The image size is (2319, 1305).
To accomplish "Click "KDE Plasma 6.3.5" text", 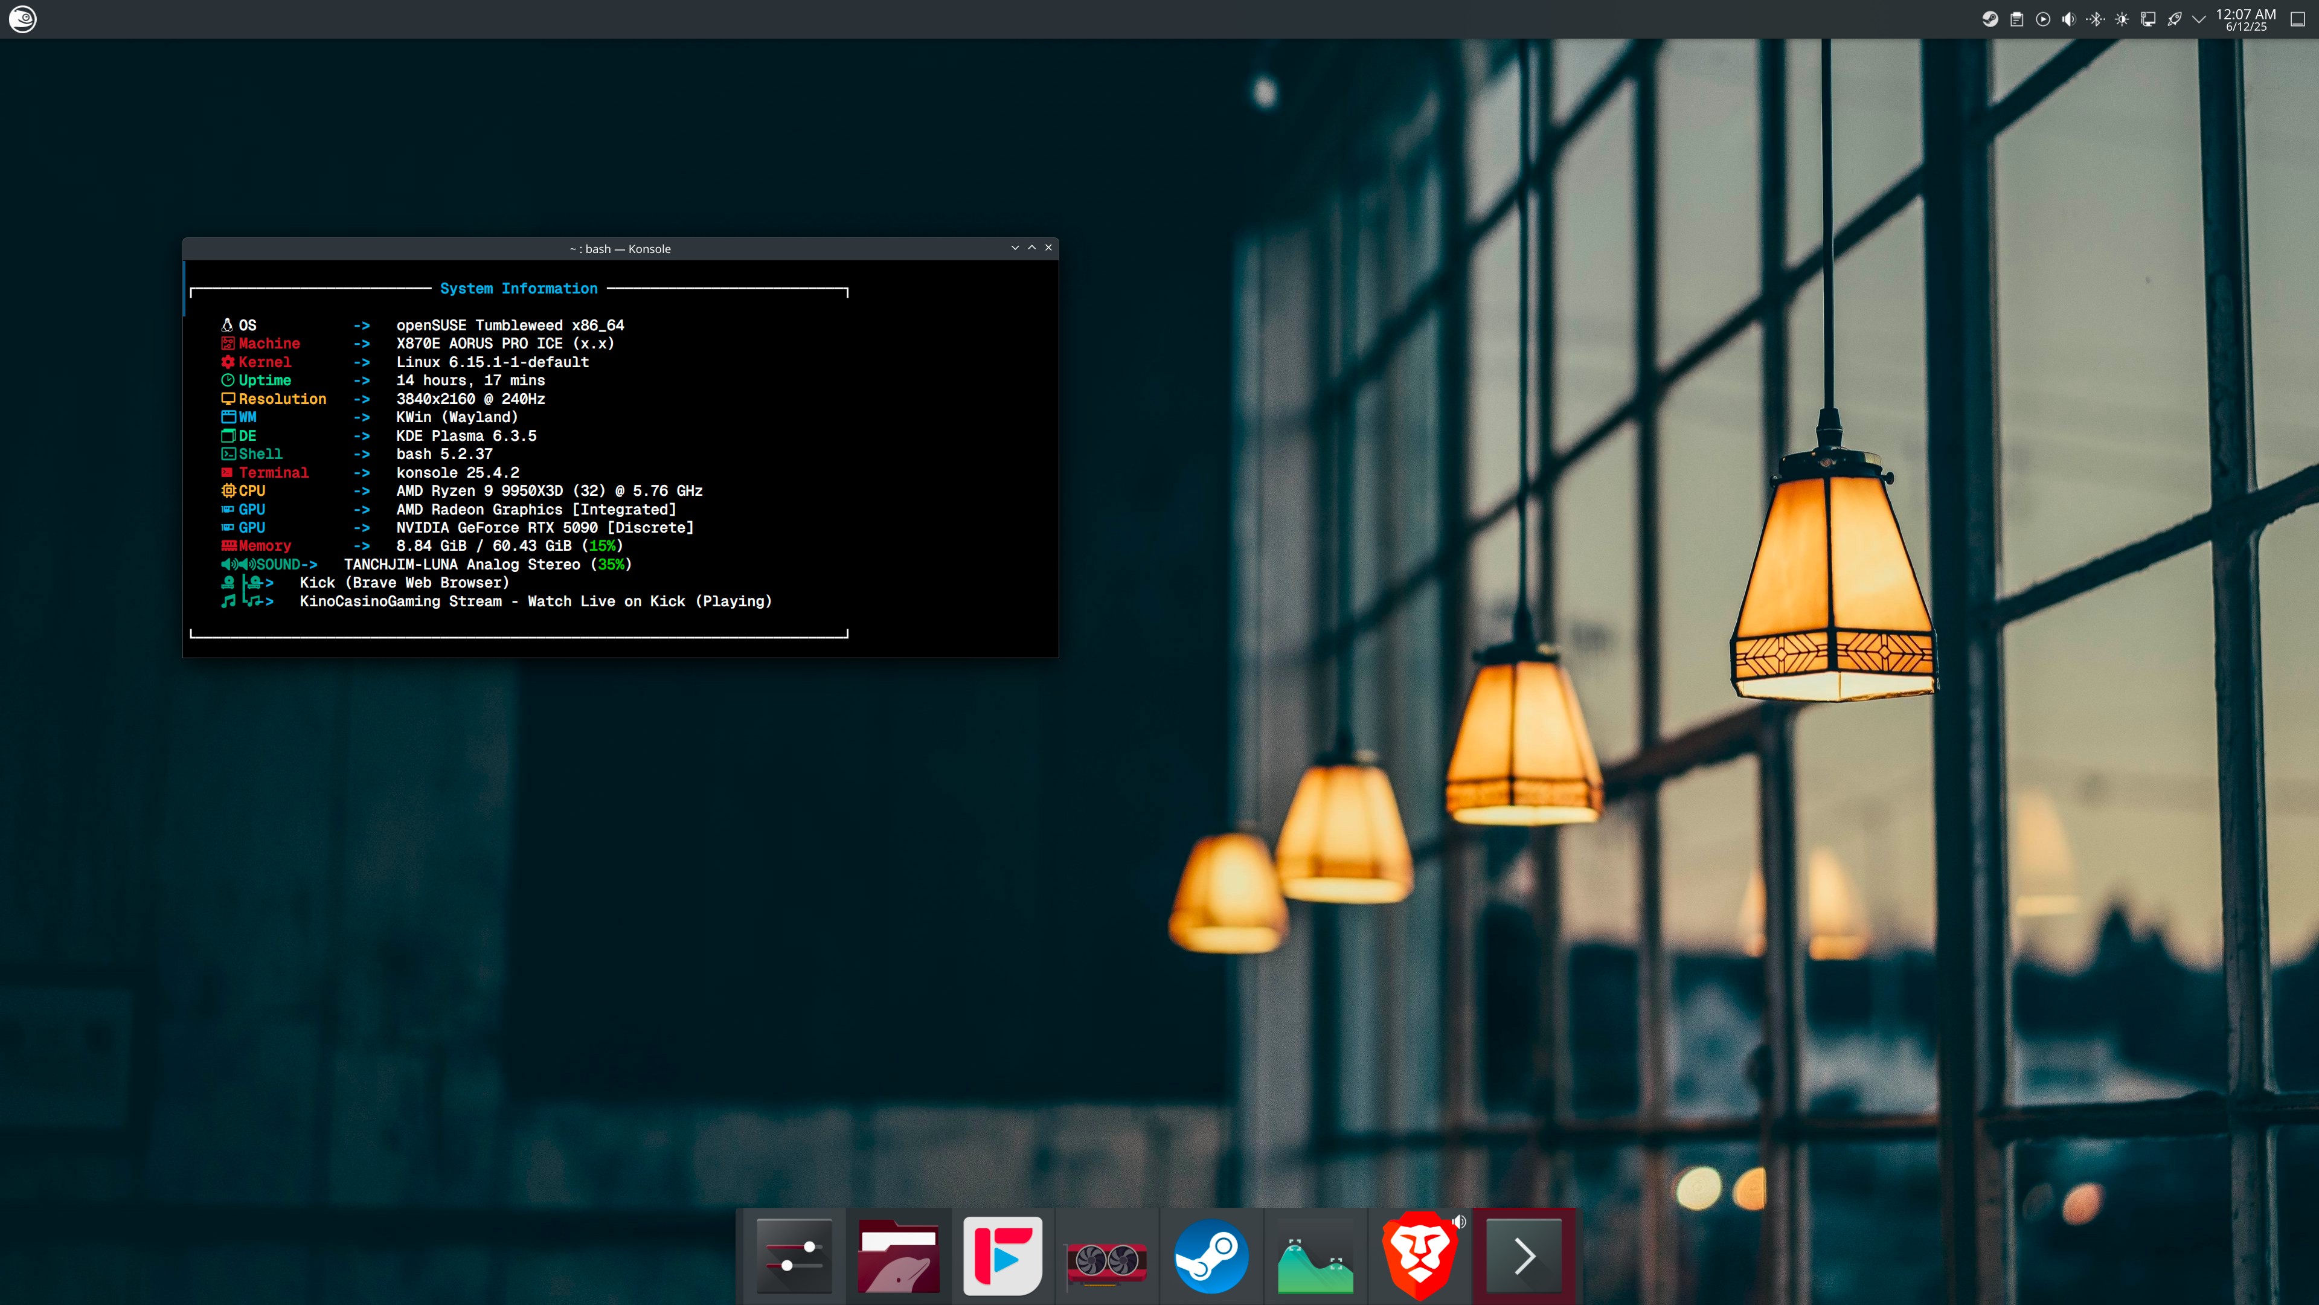I will coord(466,435).
